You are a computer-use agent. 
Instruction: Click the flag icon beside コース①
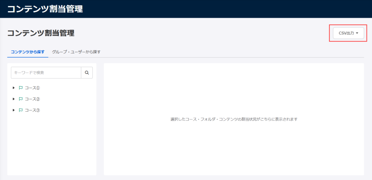point(21,88)
